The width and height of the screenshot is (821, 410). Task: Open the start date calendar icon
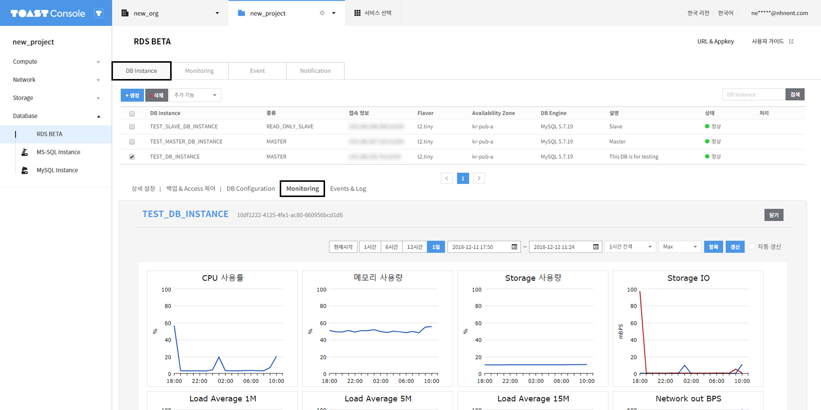514,247
